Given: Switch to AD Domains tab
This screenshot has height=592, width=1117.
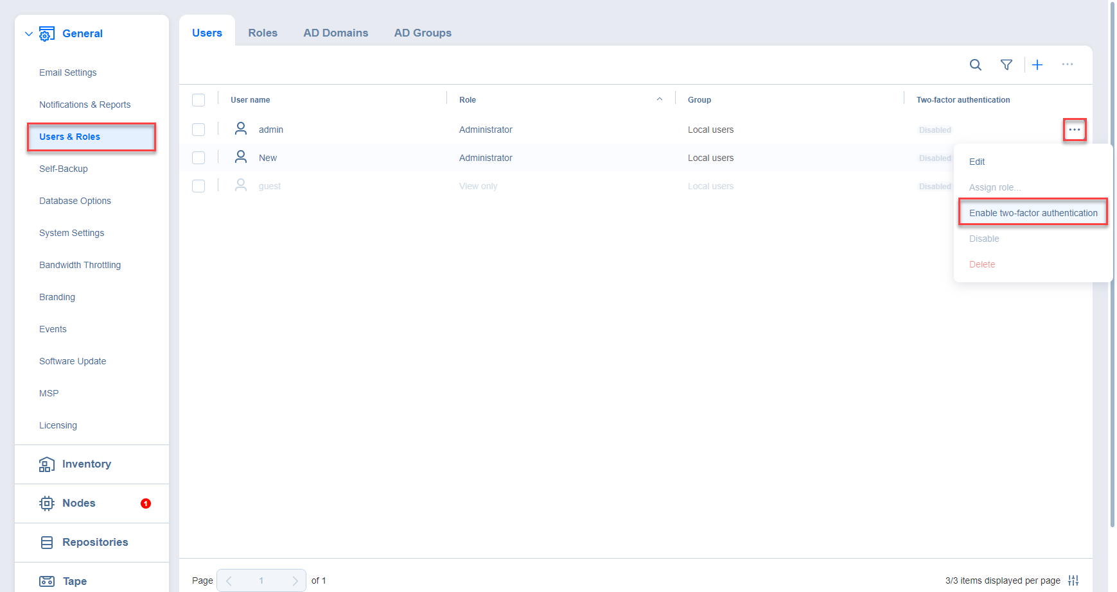Looking at the screenshot, I should coord(335,33).
